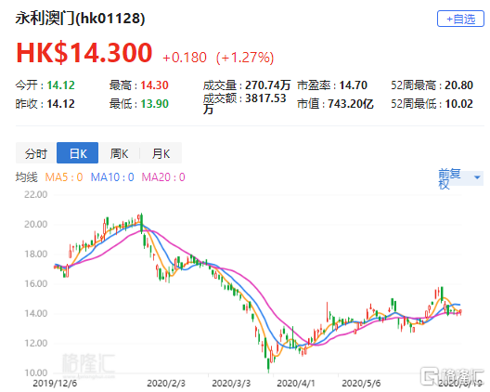
Task: Expand the 前复权 adjustment dropdown
Action: pos(460,178)
